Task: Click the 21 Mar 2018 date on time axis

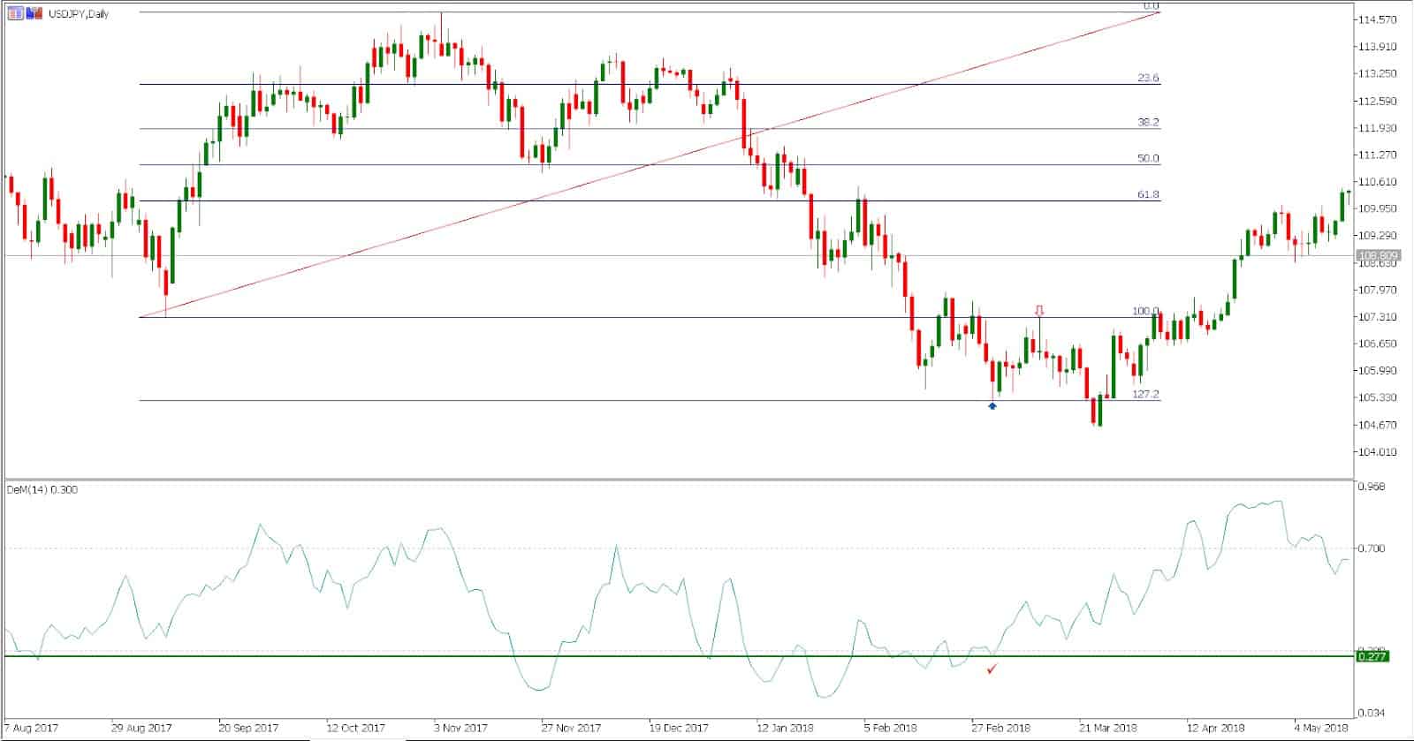Action: click(x=1108, y=729)
